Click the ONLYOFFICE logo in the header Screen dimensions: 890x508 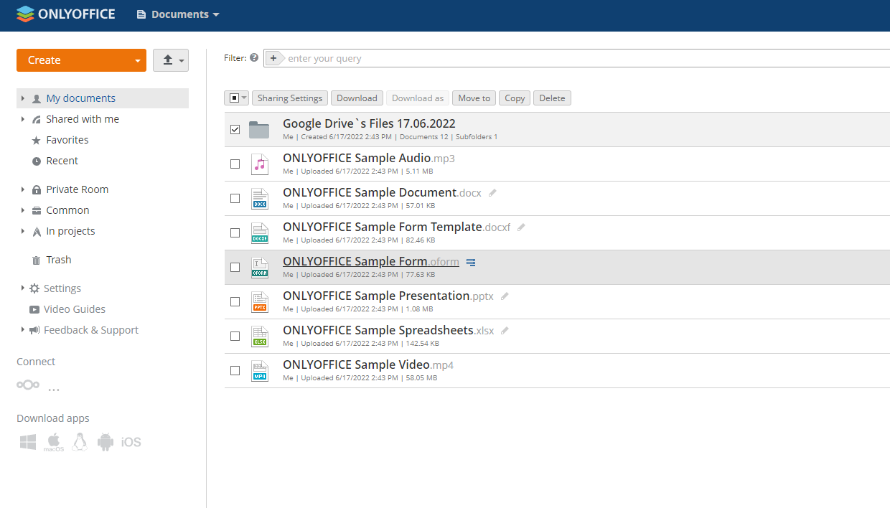pyautogui.click(x=65, y=14)
